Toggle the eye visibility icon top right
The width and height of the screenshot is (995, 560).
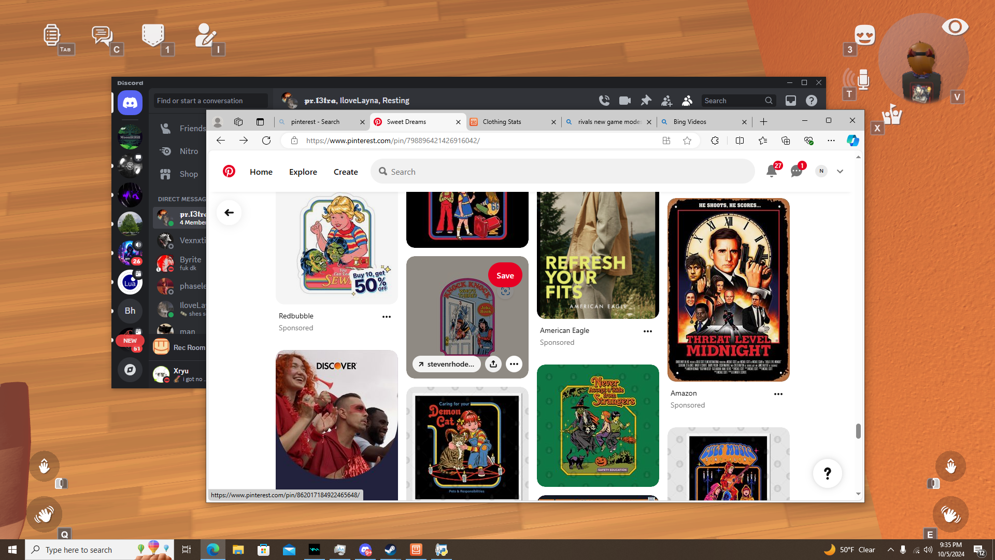[x=955, y=27]
